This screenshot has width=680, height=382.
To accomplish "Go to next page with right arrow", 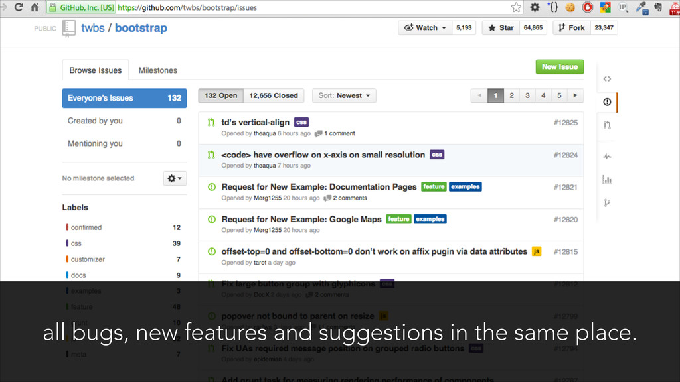I will click(x=576, y=95).
